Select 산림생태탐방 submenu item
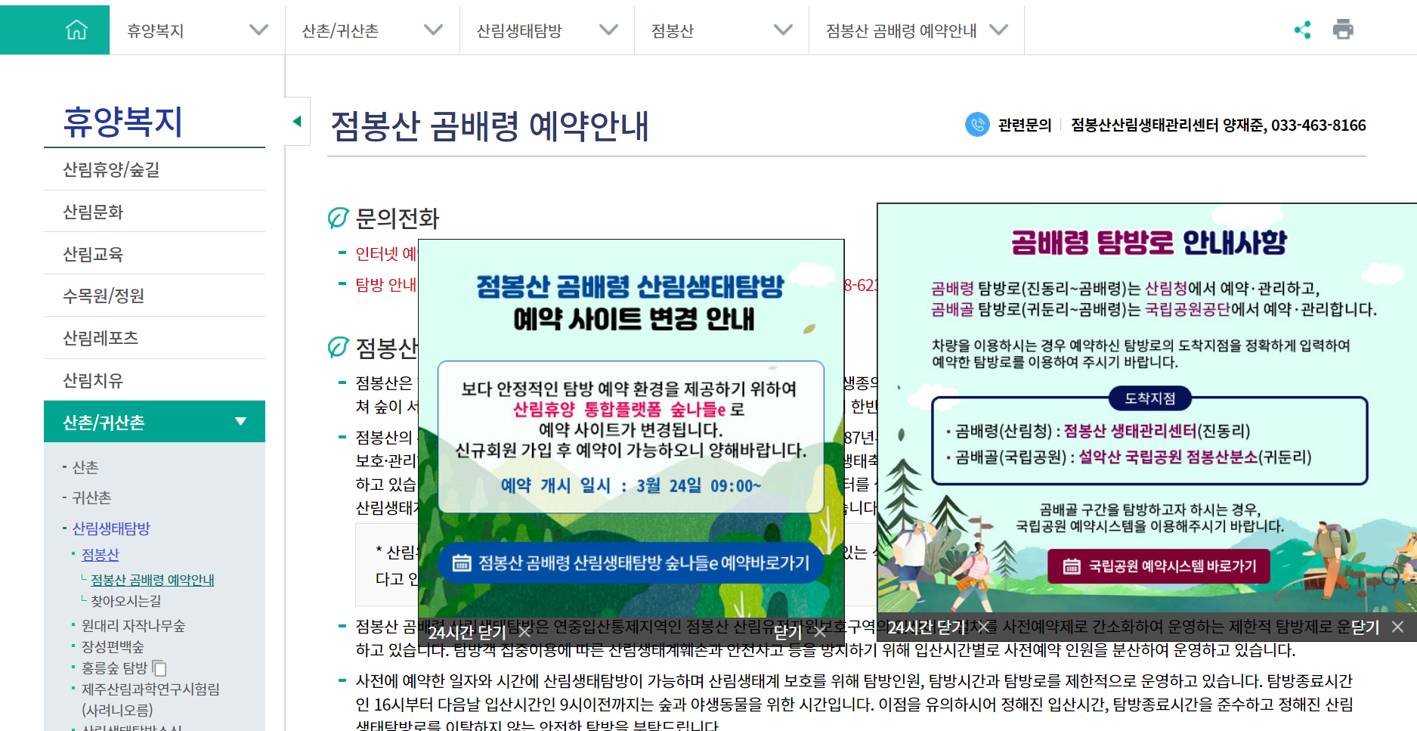The height and width of the screenshot is (731, 1417). (x=111, y=528)
